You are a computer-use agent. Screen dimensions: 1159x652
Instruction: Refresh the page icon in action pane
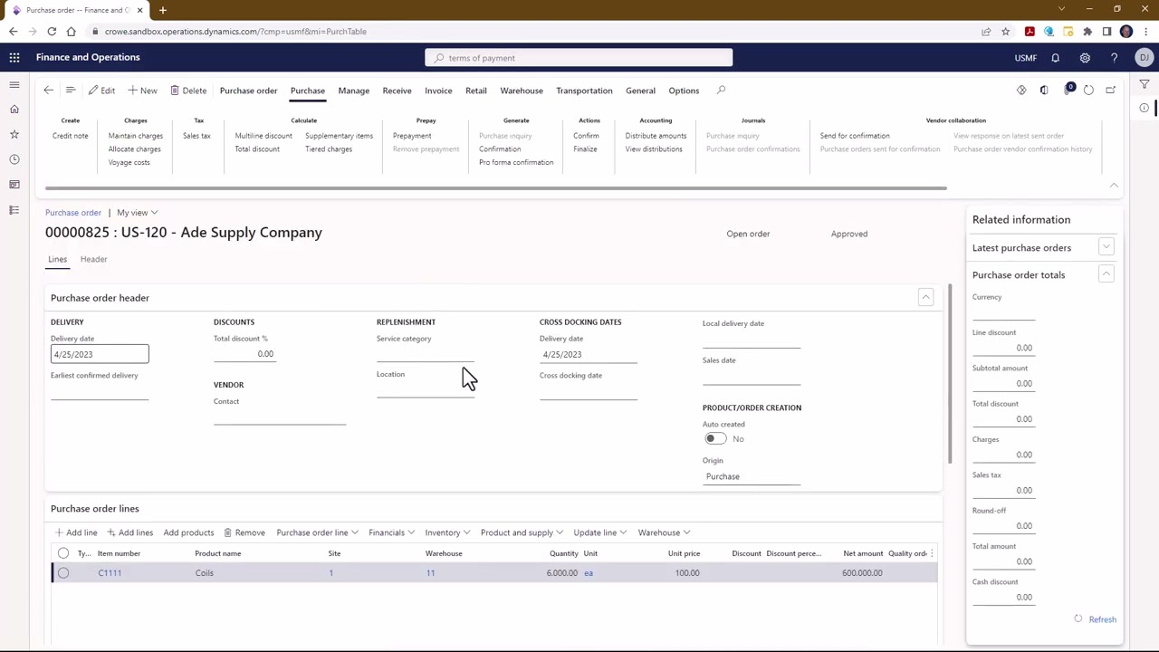[1088, 91]
